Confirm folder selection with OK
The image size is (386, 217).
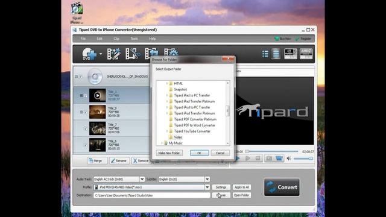200,153
